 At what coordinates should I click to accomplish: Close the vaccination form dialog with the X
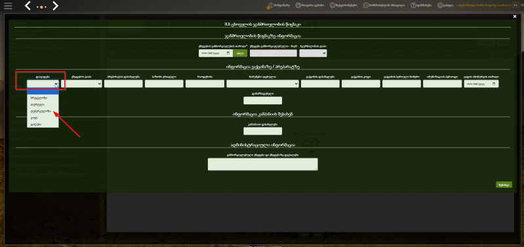[x=515, y=16]
